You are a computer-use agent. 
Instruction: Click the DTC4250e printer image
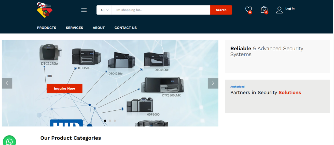pos(121,60)
